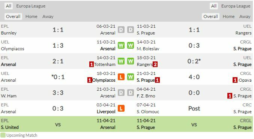Click the green Upcoming Match legend swatch
254x139 pixels.
point(3,135)
